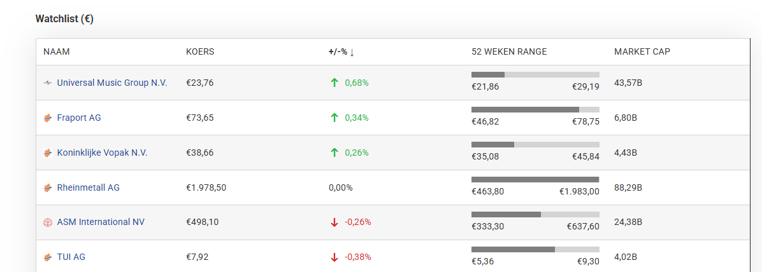762x272 pixels.
Task: Open the Rheinmetall AG stock page
Action: click(x=88, y=187)
